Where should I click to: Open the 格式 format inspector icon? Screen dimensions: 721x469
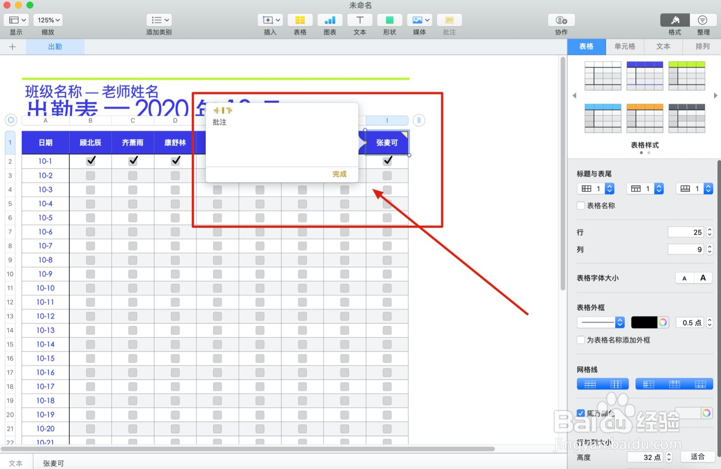pos(675,20)
